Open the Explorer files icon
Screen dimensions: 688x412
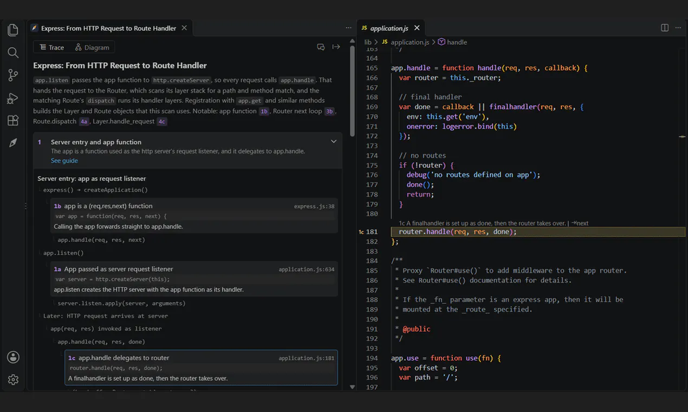click(13, 30)
